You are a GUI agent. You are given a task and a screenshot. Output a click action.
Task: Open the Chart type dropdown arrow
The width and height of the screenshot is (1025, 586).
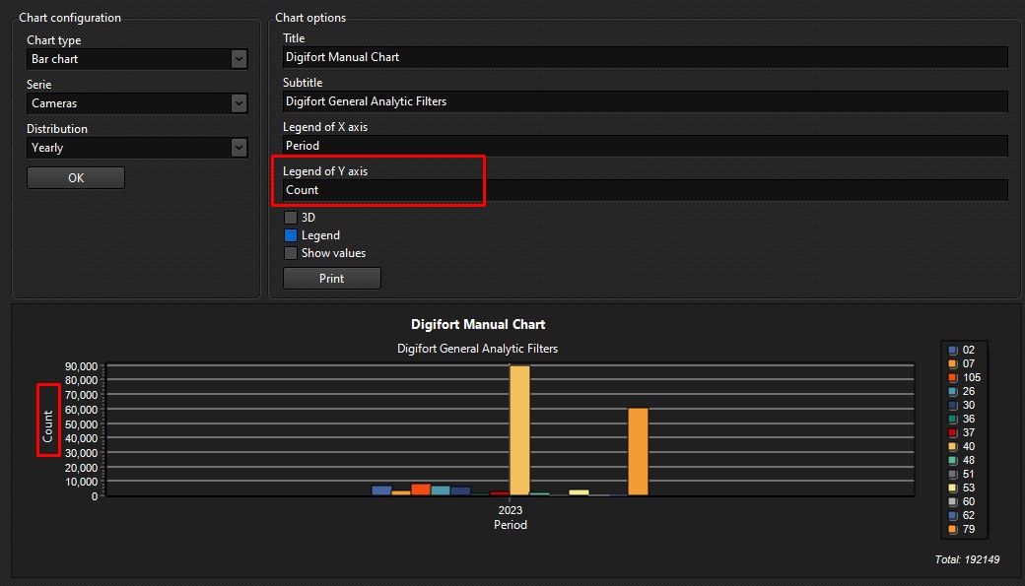[x=239, y=59]
